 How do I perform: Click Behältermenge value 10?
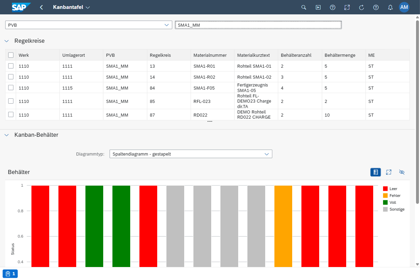tap(327, 115)
